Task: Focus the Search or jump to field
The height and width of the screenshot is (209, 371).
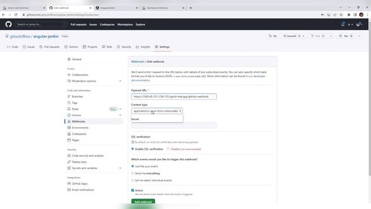Action: pyautogui.click(x=41, y=24)
